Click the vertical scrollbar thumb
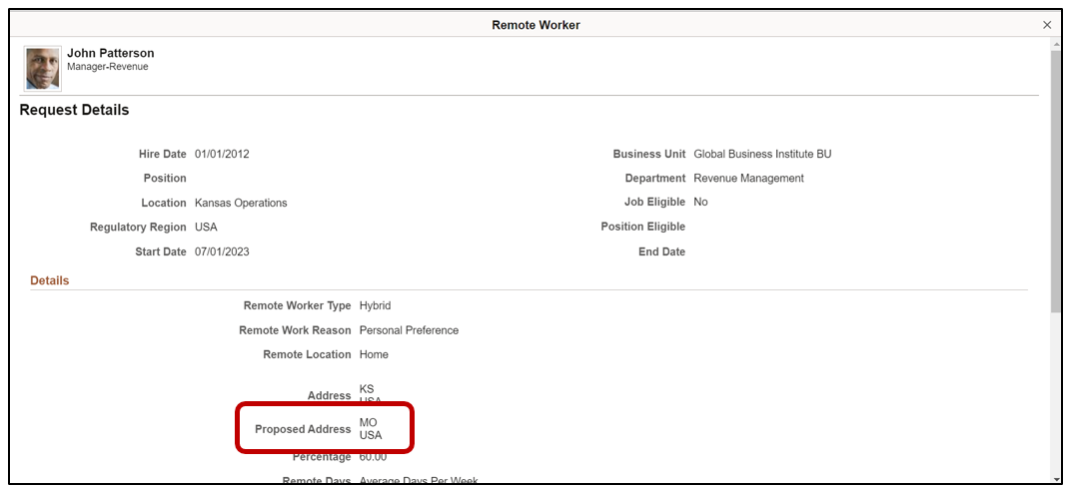This screenshot has width=1068, height=489. [x=1056, y=180]
